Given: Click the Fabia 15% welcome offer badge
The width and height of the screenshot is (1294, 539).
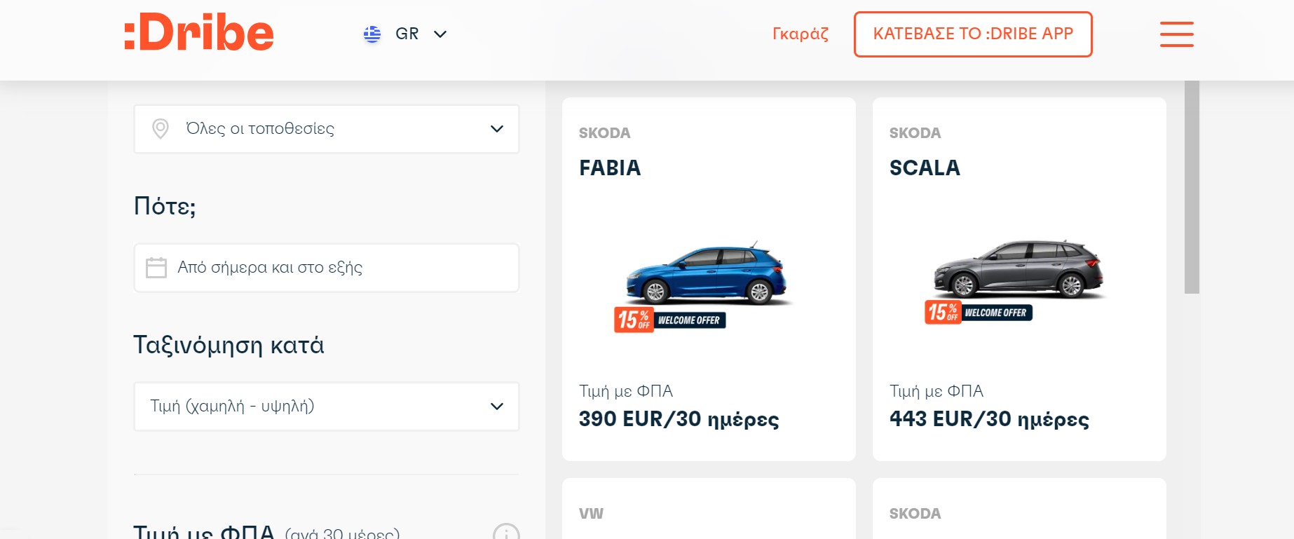Looking at the screenshot, I should coord(669,320).
